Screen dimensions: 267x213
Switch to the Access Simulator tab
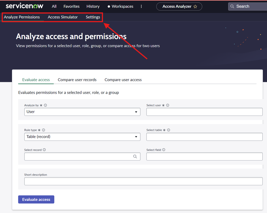[x=63, y=17]
